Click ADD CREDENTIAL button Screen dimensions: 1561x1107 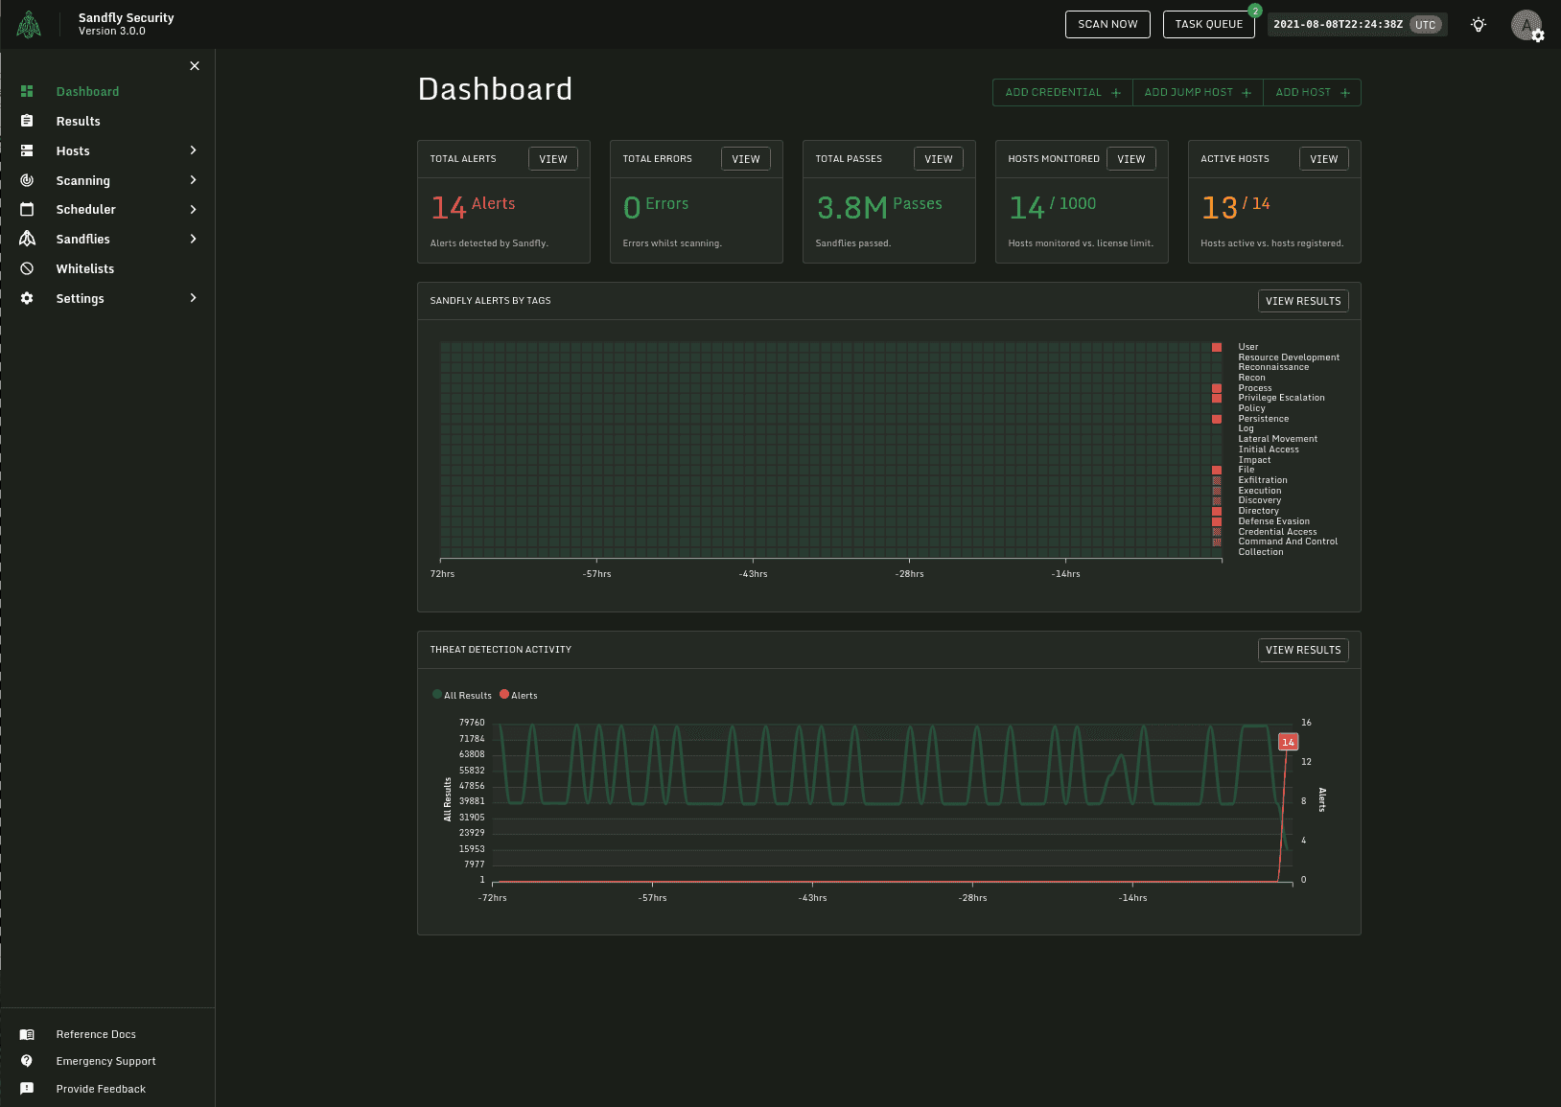(1061, 93)
